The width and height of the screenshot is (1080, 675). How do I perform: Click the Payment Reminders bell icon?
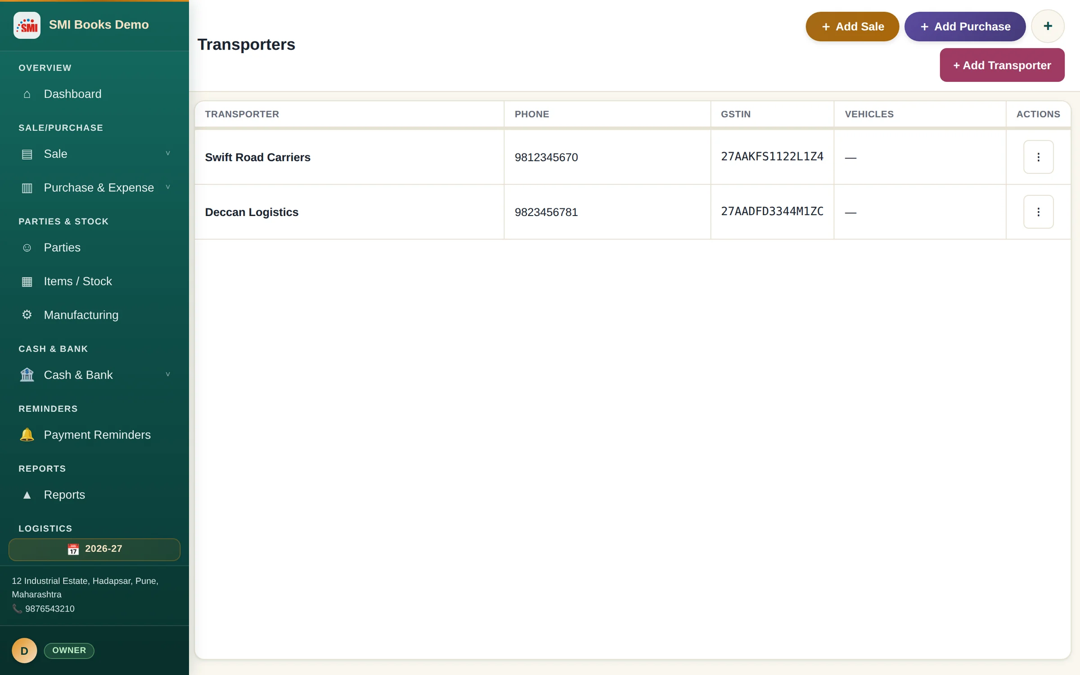coord(27,435)
